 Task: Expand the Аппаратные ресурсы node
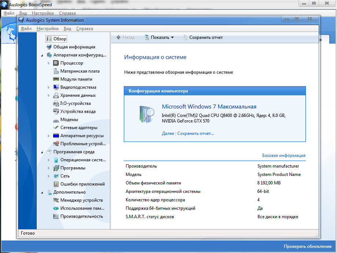tap(49, 136)
